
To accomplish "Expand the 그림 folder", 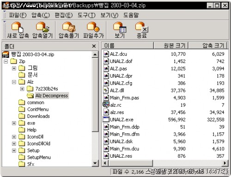I will click(14, 68).
